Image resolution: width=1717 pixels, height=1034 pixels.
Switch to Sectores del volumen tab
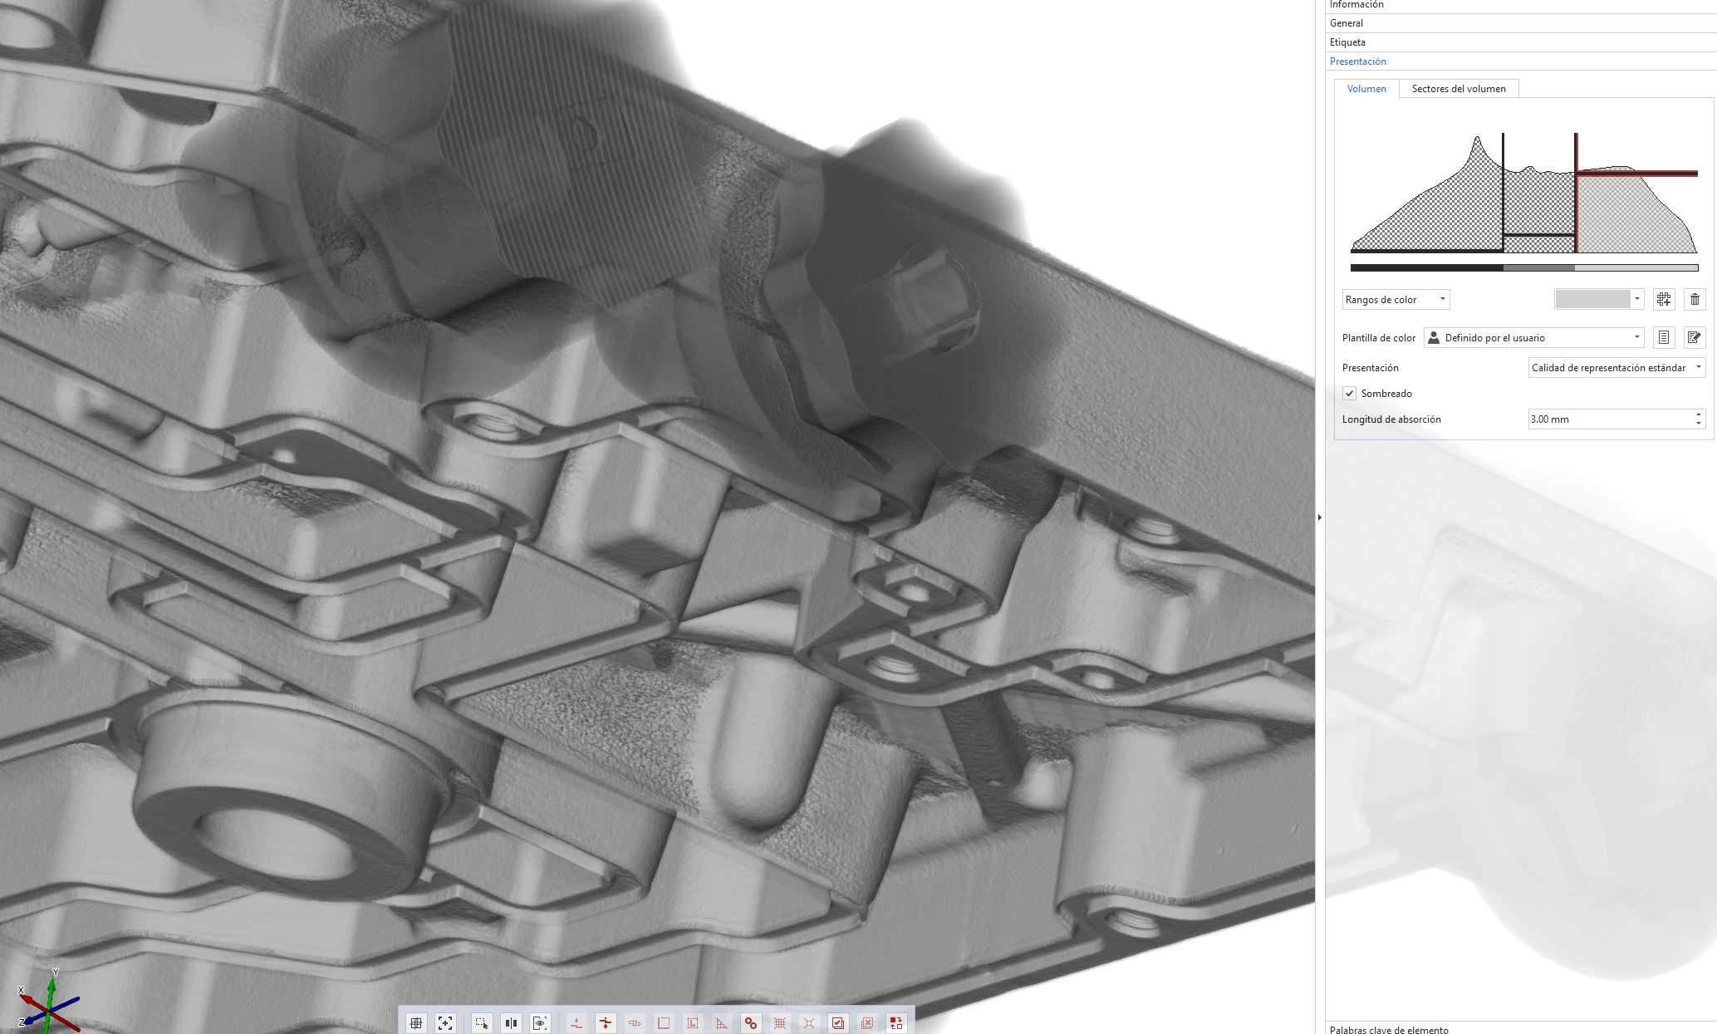coord(1458,89)
